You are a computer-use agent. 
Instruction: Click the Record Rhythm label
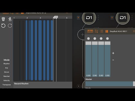coord(21,84)
